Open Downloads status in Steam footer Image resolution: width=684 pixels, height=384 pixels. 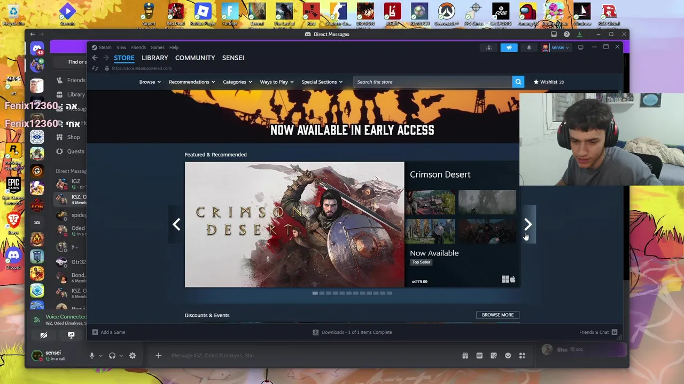[352, 332]
